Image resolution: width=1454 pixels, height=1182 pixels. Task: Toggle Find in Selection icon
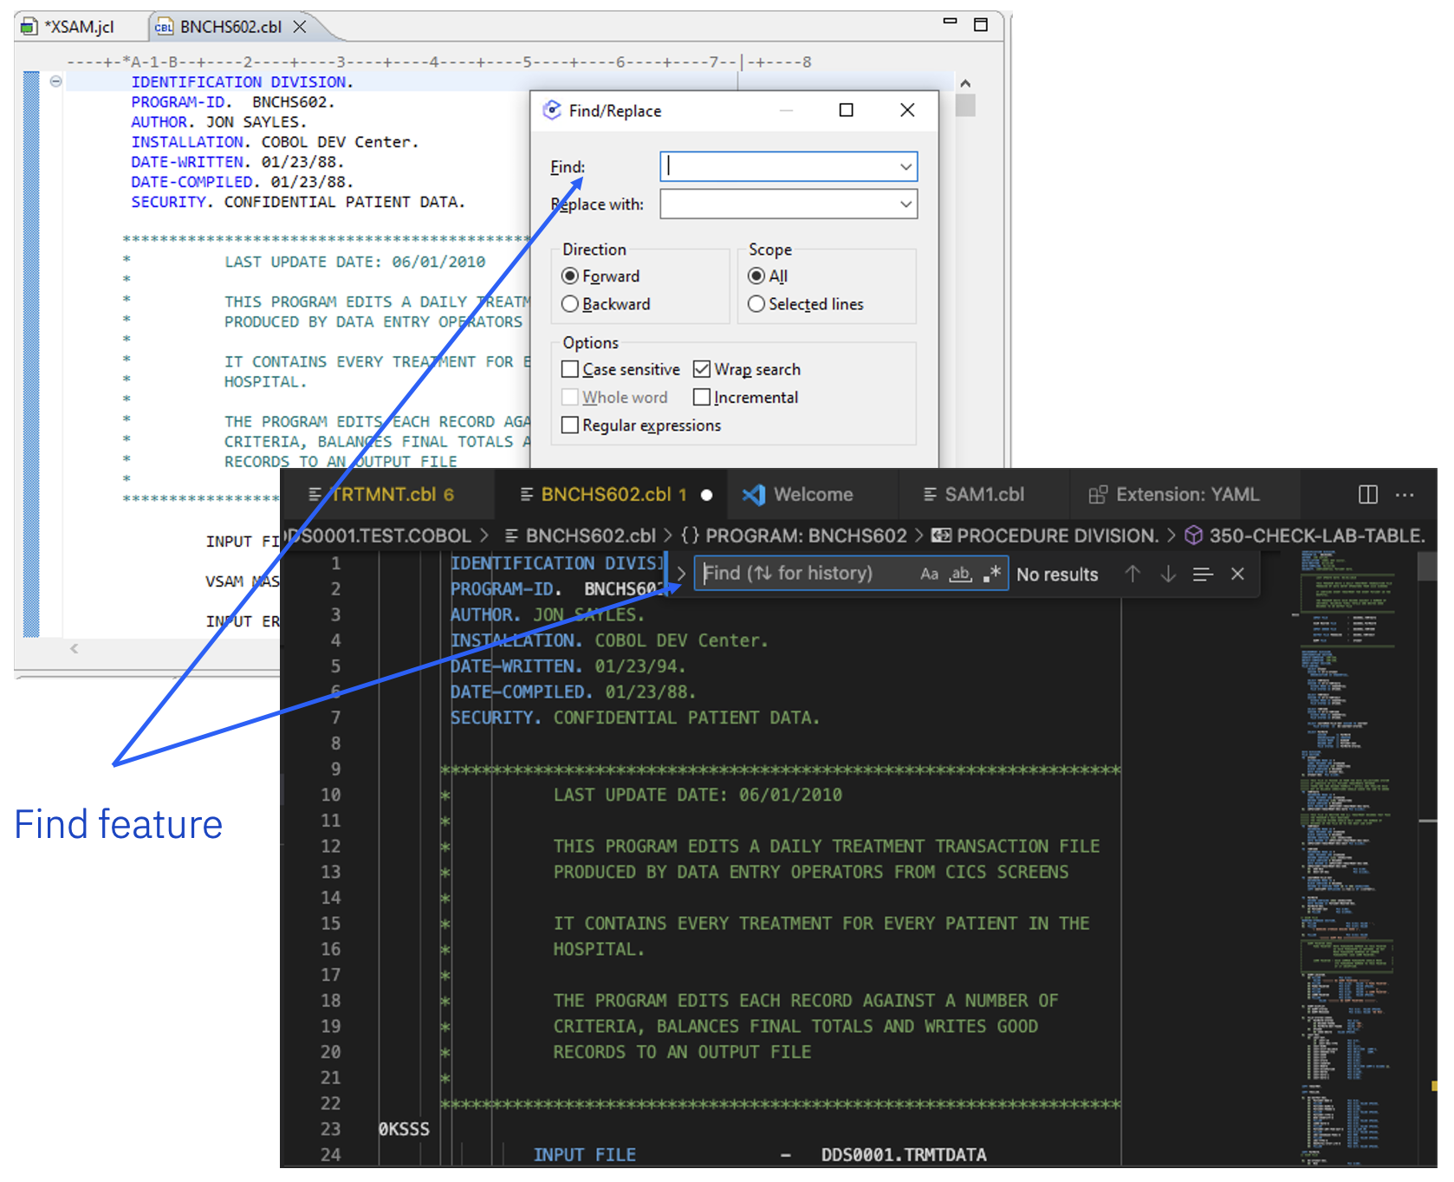[x=1203, y=574]
